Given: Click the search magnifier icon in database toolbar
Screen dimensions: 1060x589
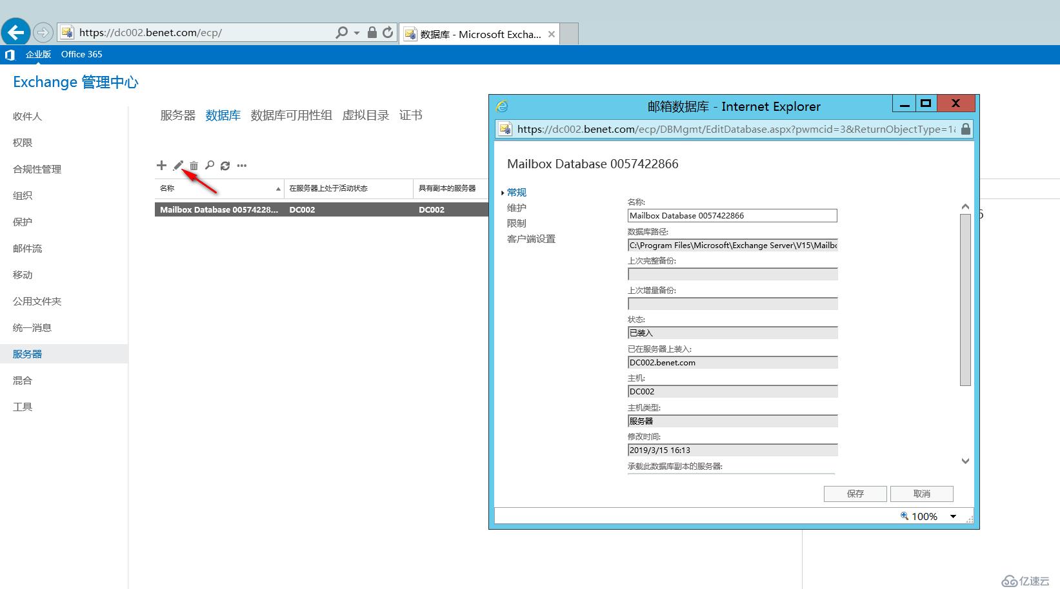Looking at the screenshot, I should [x=210, y=166].
